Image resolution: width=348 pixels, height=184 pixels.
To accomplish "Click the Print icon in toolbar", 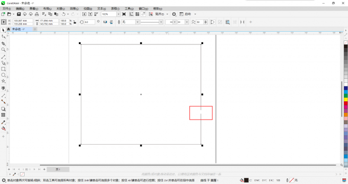I will coord(37,14).
